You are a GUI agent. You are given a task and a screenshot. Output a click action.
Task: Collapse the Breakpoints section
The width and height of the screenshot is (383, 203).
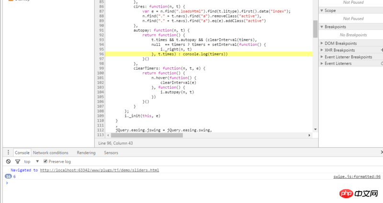click(x=322, y=27)
